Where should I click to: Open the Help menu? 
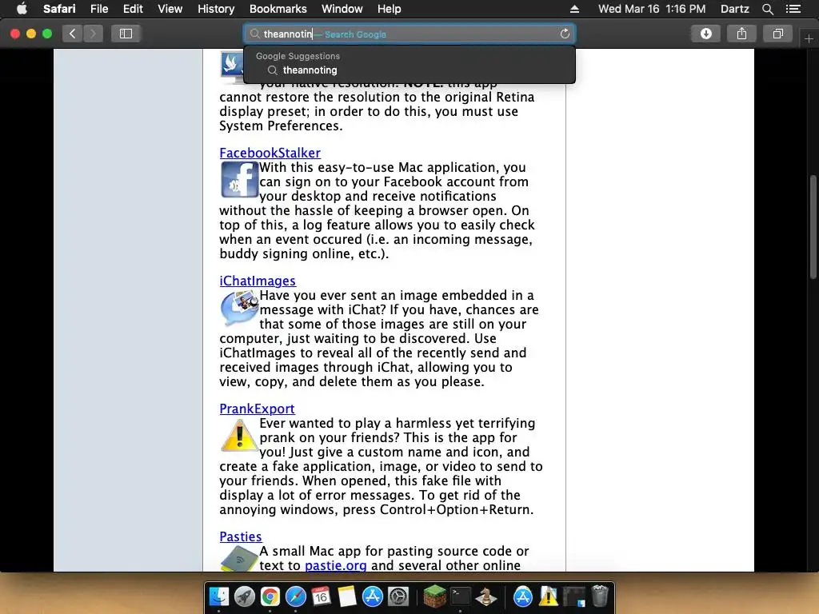coord(390,9)
